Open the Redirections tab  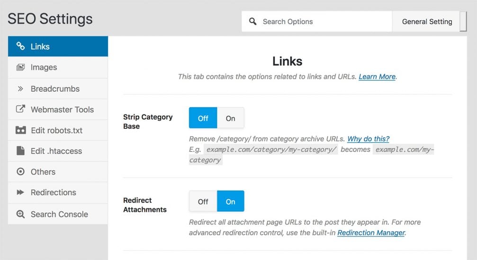(x=58, y=192)
